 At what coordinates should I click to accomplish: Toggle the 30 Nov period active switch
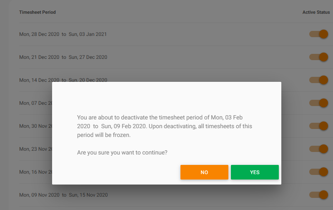[x=319, y=126]
